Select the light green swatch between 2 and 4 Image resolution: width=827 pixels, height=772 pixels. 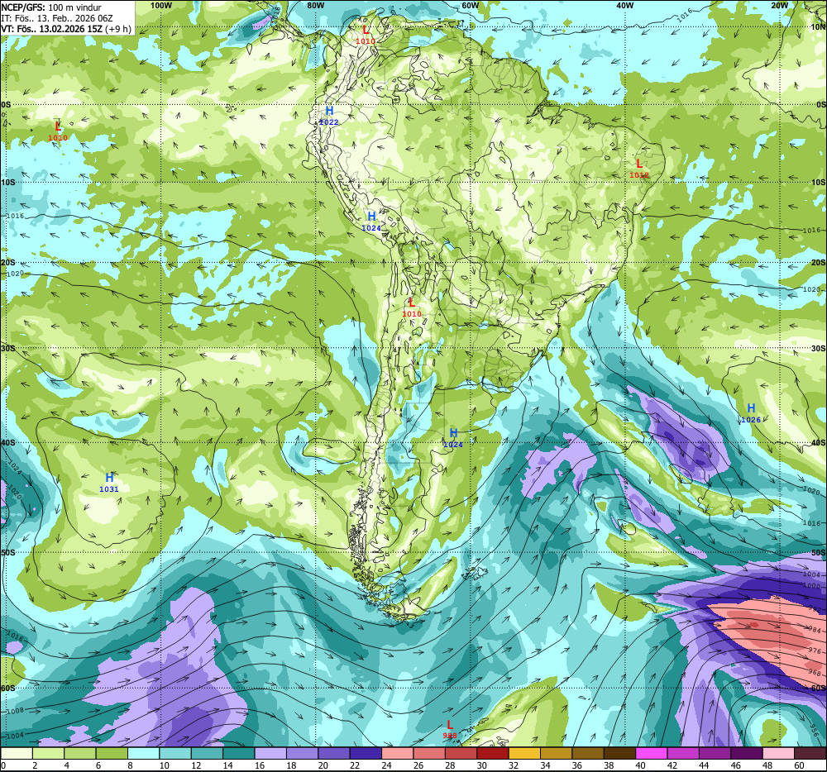[49, 754]
